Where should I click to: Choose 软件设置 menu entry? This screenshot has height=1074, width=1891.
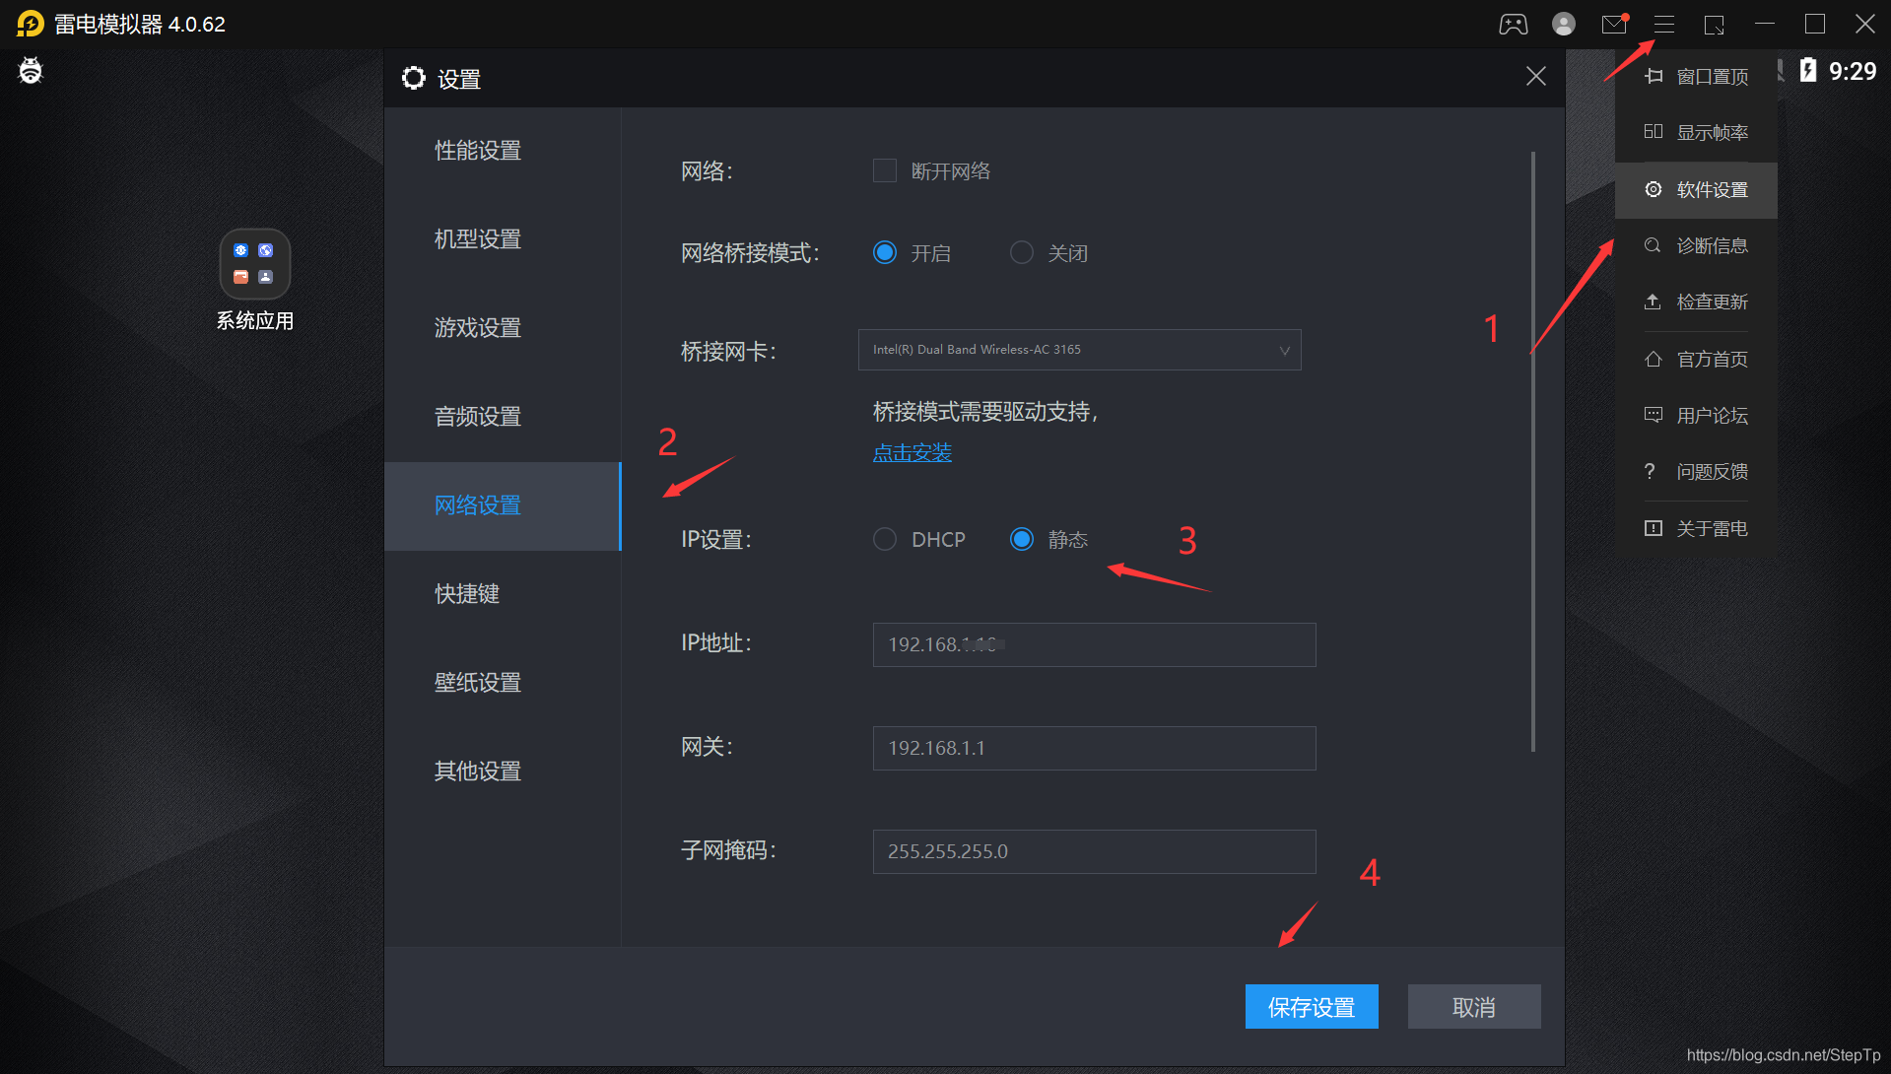pyautogui.click(x=1696, y=190)
